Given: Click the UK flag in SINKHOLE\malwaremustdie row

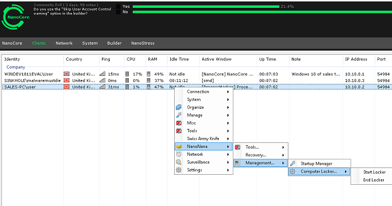Looking at the screenshot, I should (x=67, y=80).
